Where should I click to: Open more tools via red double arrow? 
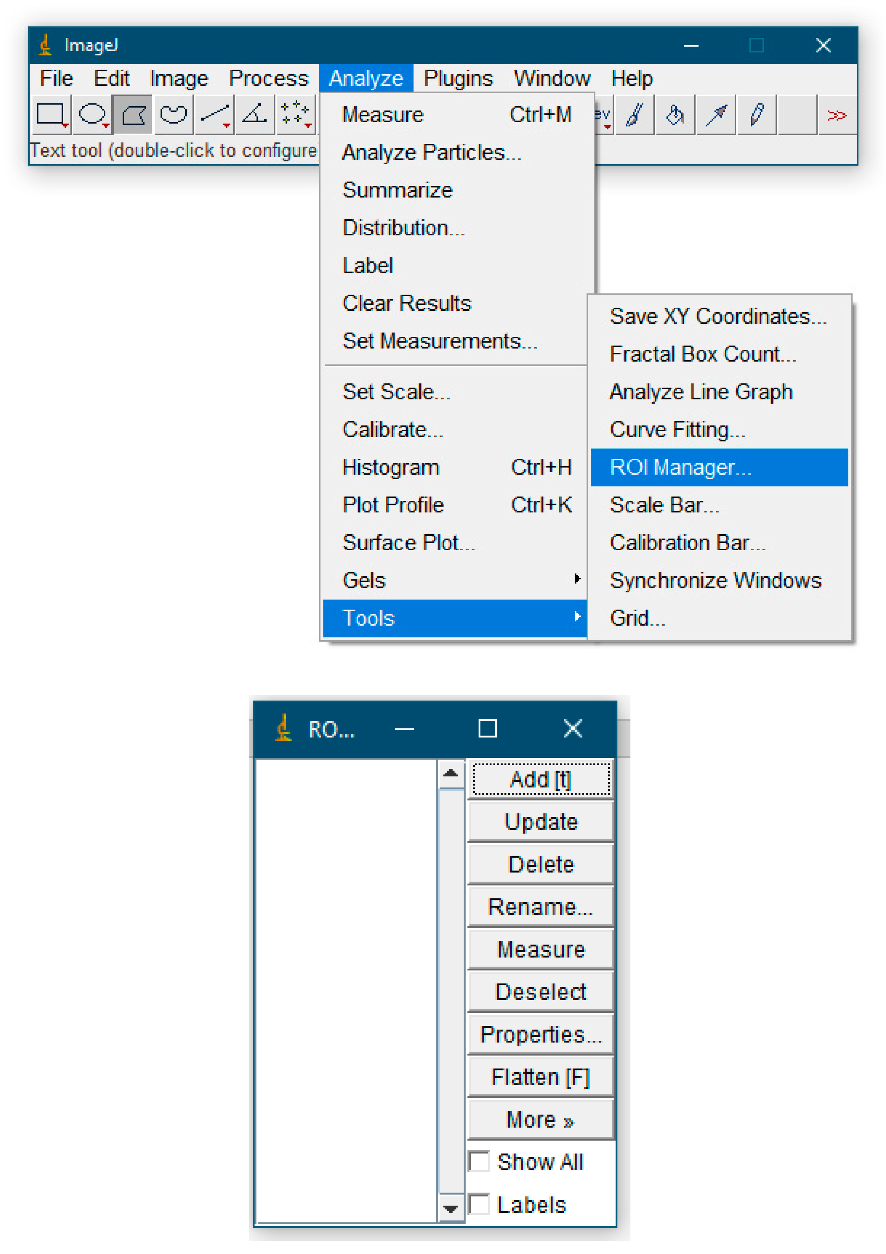tap(836, 115)
